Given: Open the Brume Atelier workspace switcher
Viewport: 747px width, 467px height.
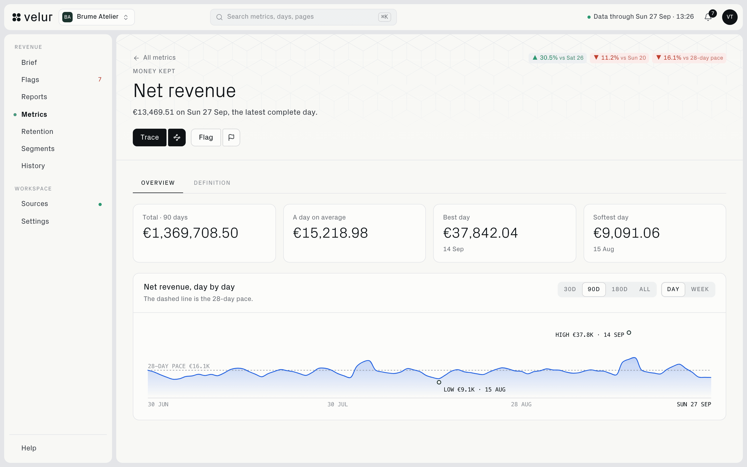Looking at the screenshot, I should pos(96,17).
